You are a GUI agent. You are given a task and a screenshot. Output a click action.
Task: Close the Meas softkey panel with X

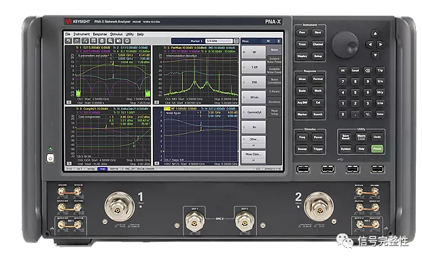[x=279, y=41]
